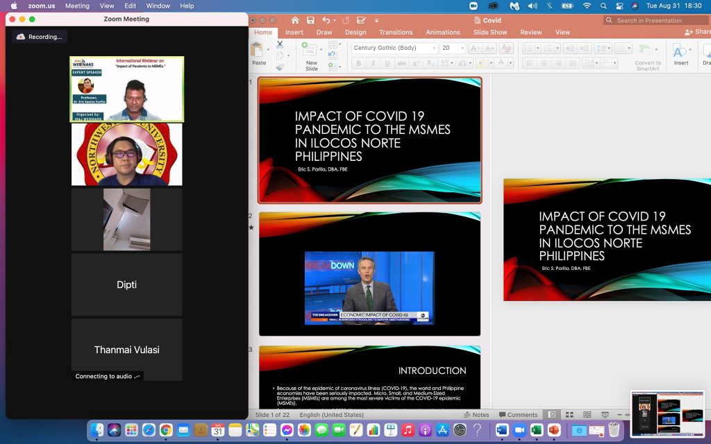Toggle the Notes pane in status bar

(476, 415)
